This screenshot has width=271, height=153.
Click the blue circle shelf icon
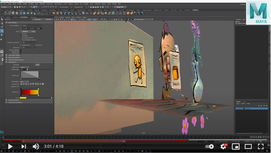pyautogui.click(x=24, y=13)
